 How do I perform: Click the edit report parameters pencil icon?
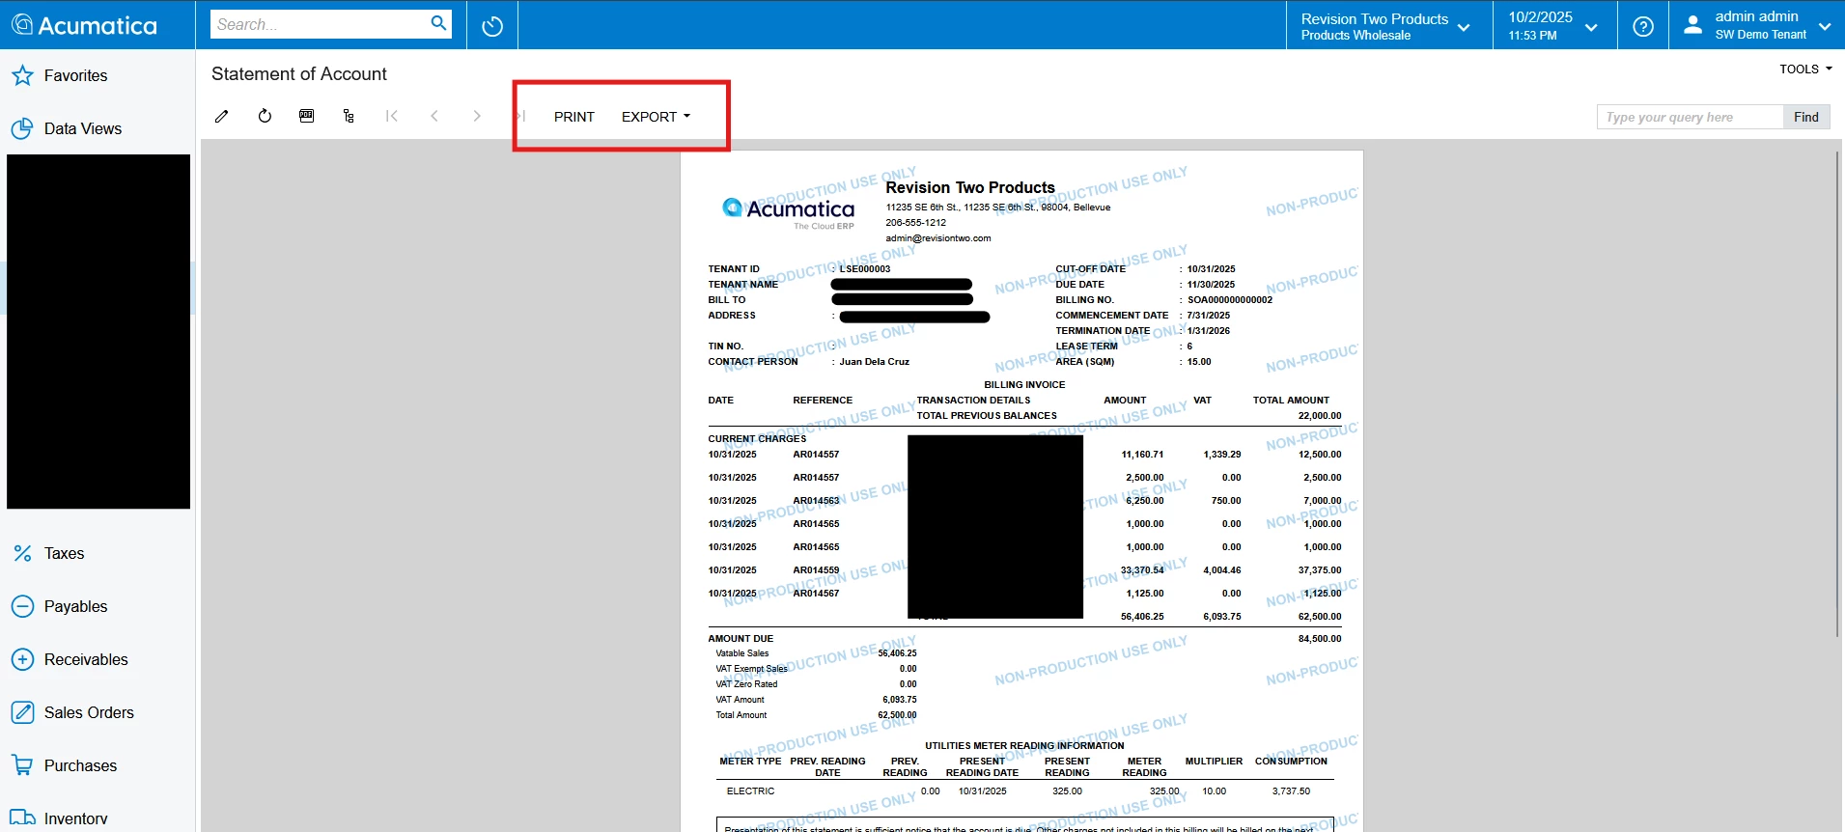pyautogui.click(x=222, y=116)
